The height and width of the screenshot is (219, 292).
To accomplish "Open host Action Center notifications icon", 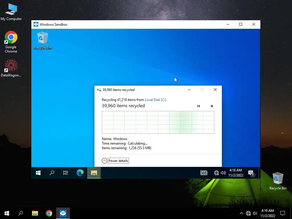I will (283, 213).
